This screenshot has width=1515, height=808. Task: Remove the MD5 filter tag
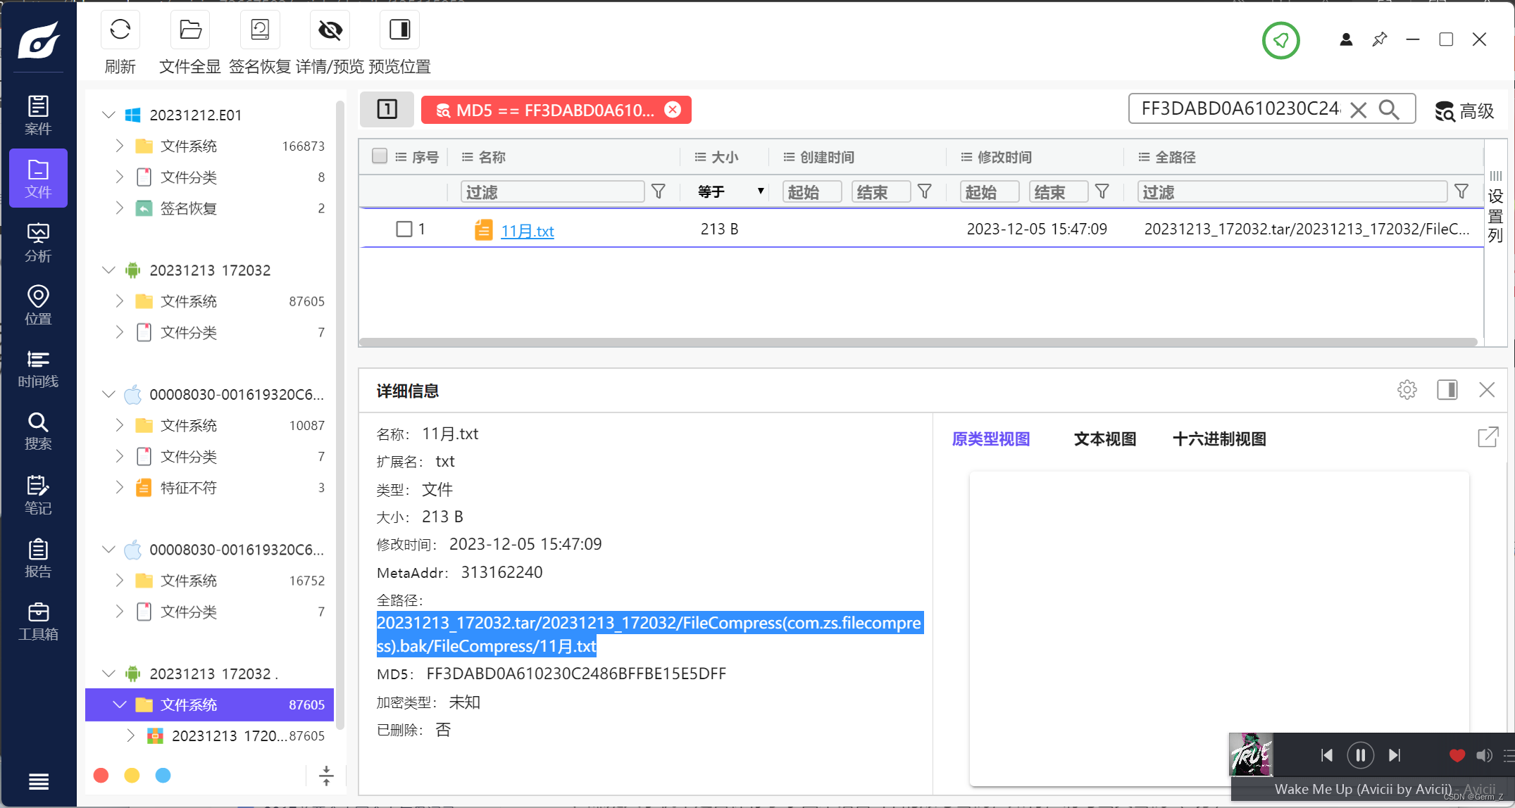coord(673,110)
